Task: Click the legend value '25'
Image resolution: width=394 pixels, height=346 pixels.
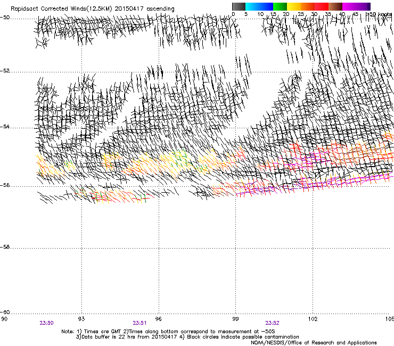Action: (301, 14)
